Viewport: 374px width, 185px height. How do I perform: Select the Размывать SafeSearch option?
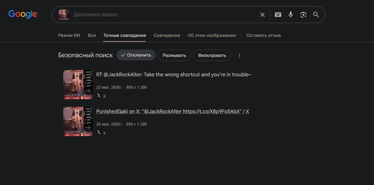click(174, 55)
